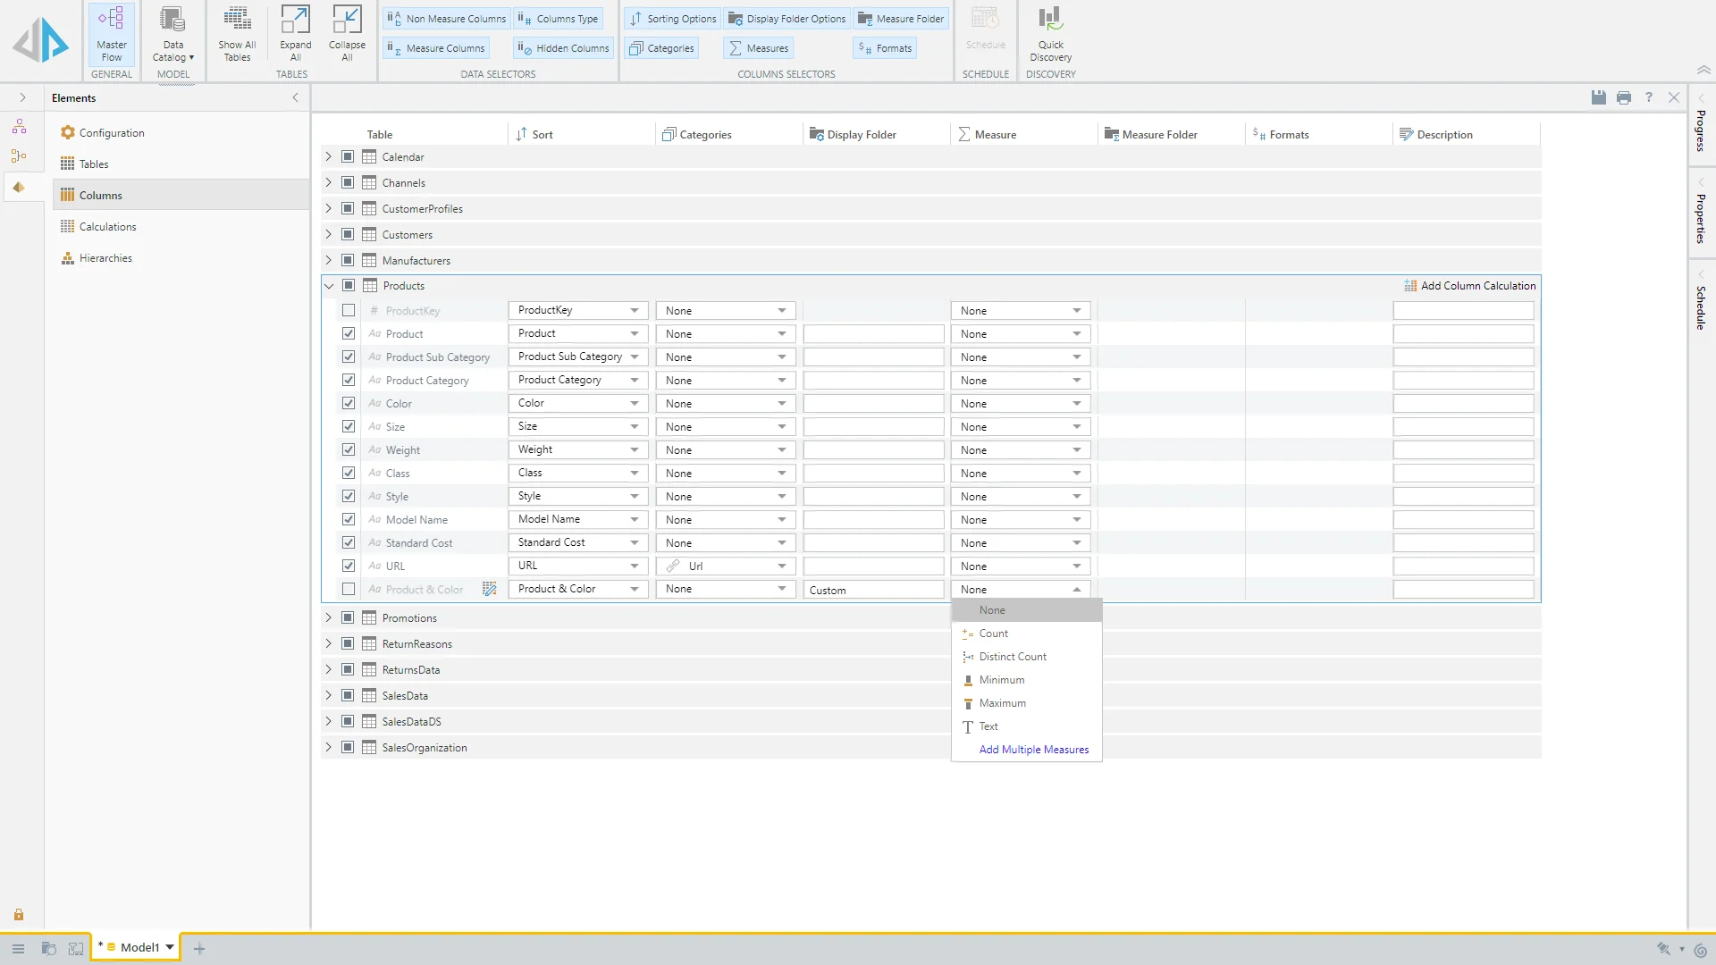Choose Maximum in the measure dropdown
This screenshot has height=965, width=1716.
click(1002, 703)
